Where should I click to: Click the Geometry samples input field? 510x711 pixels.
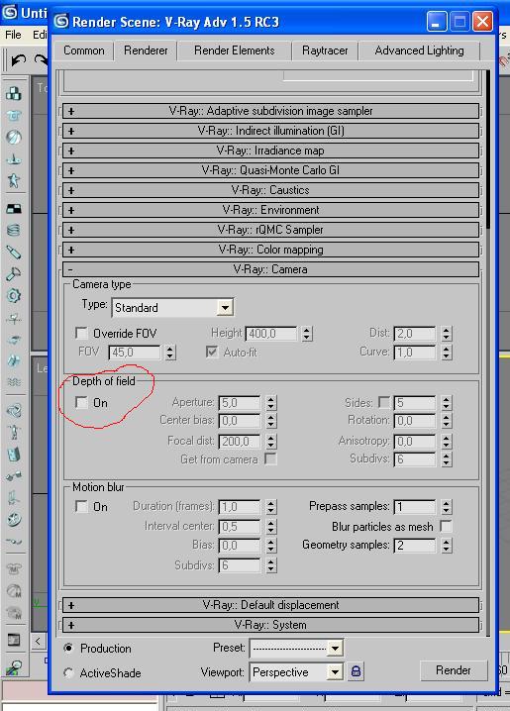[x=415, y=545]
